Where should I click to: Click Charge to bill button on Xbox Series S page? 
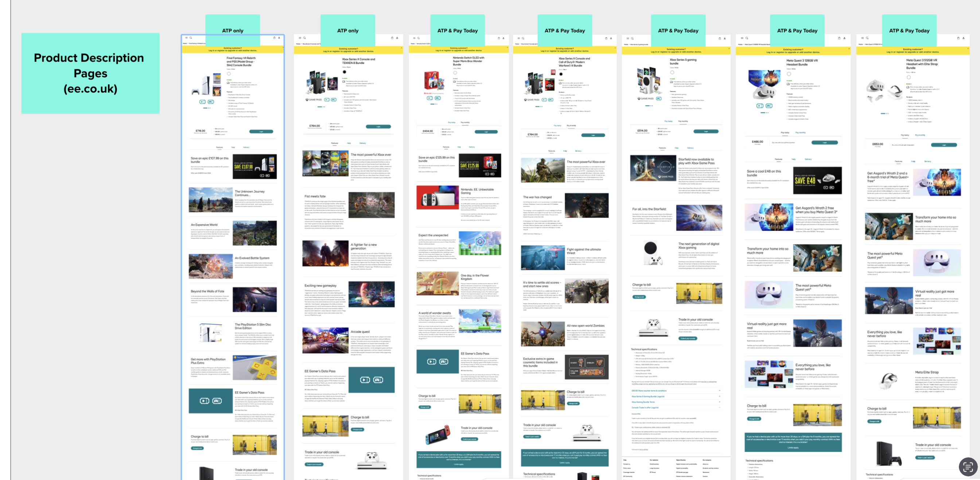639,297
